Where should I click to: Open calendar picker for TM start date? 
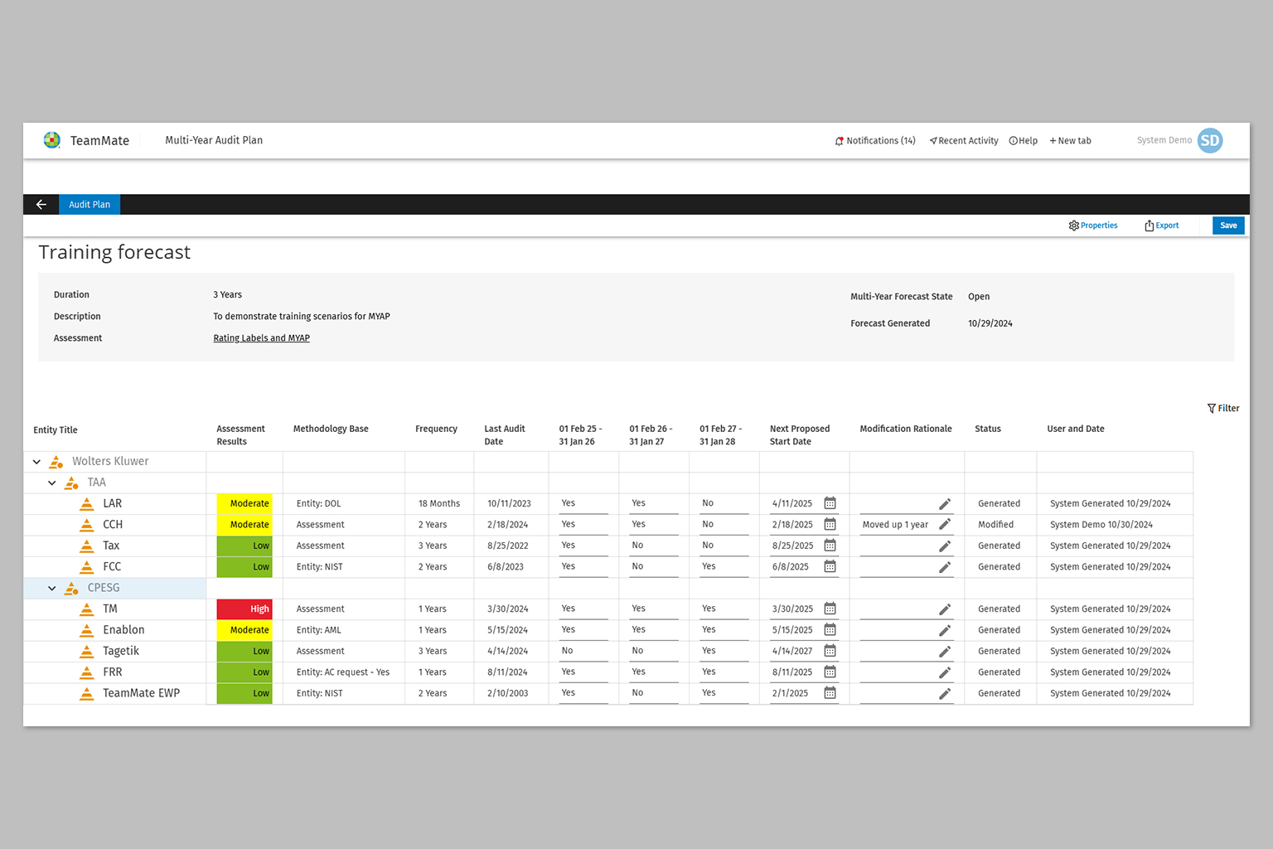(830, 609)
